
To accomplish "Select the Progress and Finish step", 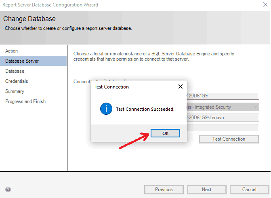I will (25, 101).
